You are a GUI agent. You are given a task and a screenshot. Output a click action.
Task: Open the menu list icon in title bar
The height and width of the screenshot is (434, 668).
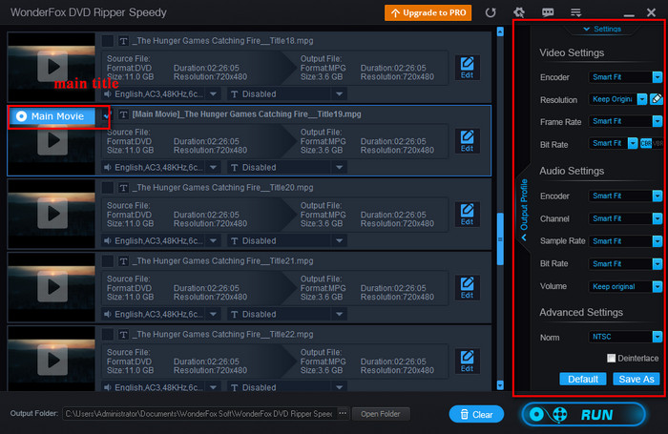point(576,12)
